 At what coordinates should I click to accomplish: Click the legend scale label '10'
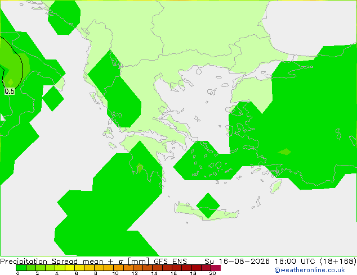coord(115,273)
